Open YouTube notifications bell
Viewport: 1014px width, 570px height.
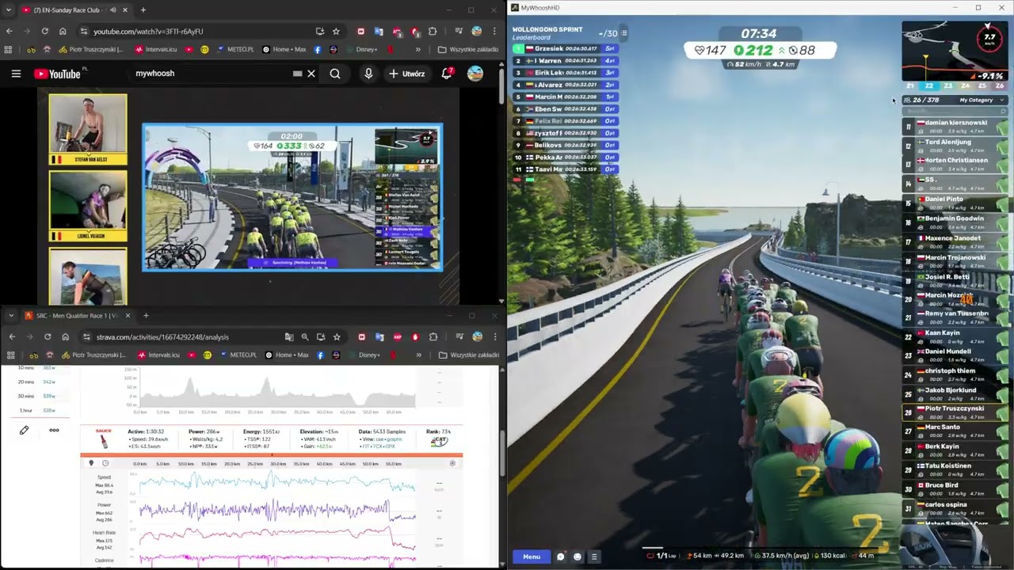(447, 74)
